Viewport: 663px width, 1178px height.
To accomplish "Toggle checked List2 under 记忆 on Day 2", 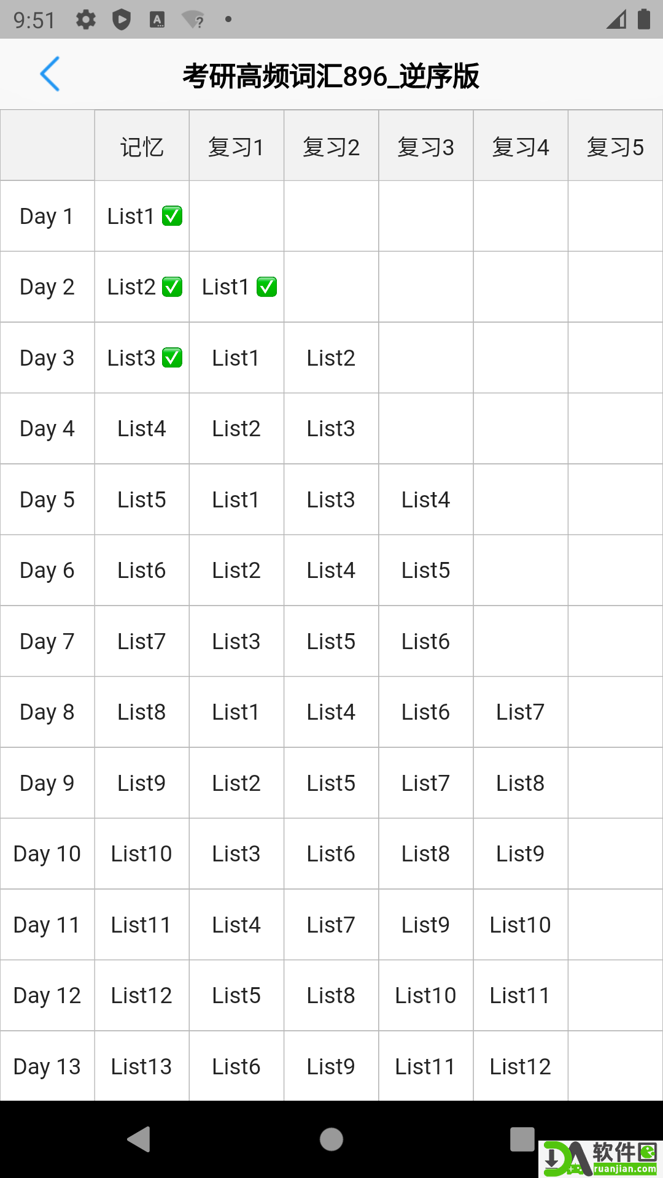I will pyautogui.click(x=172, y=287).
